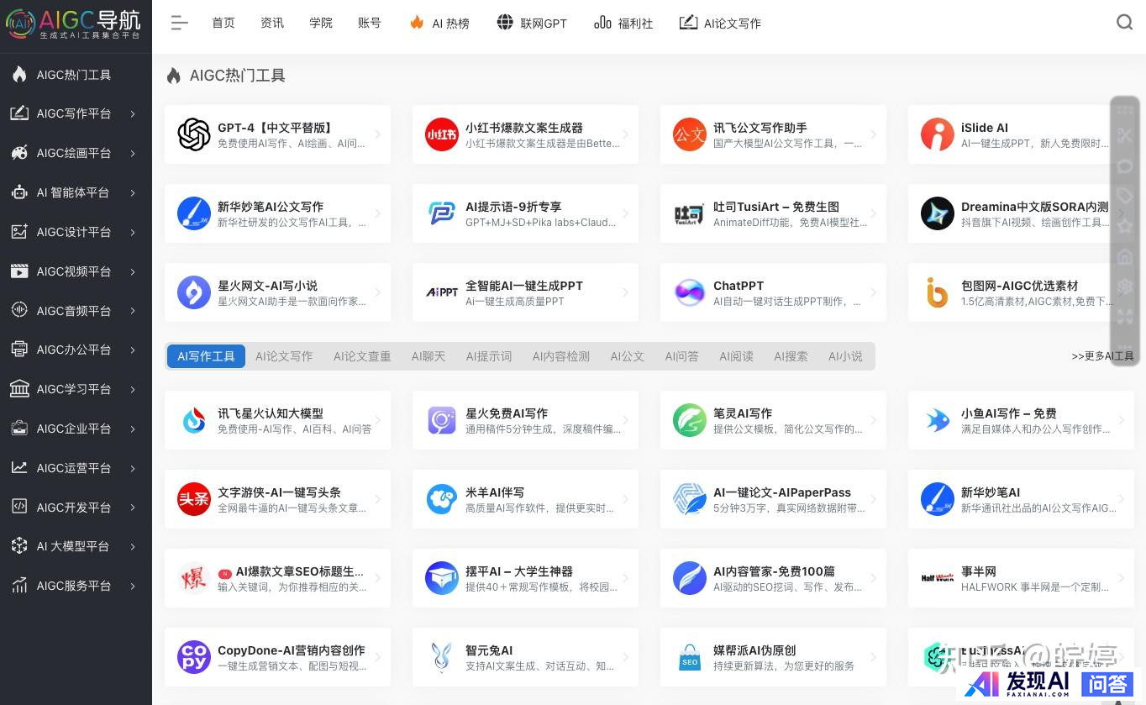Click the AiPPT logo icon
1146x705 pixels.
point(442,292)
